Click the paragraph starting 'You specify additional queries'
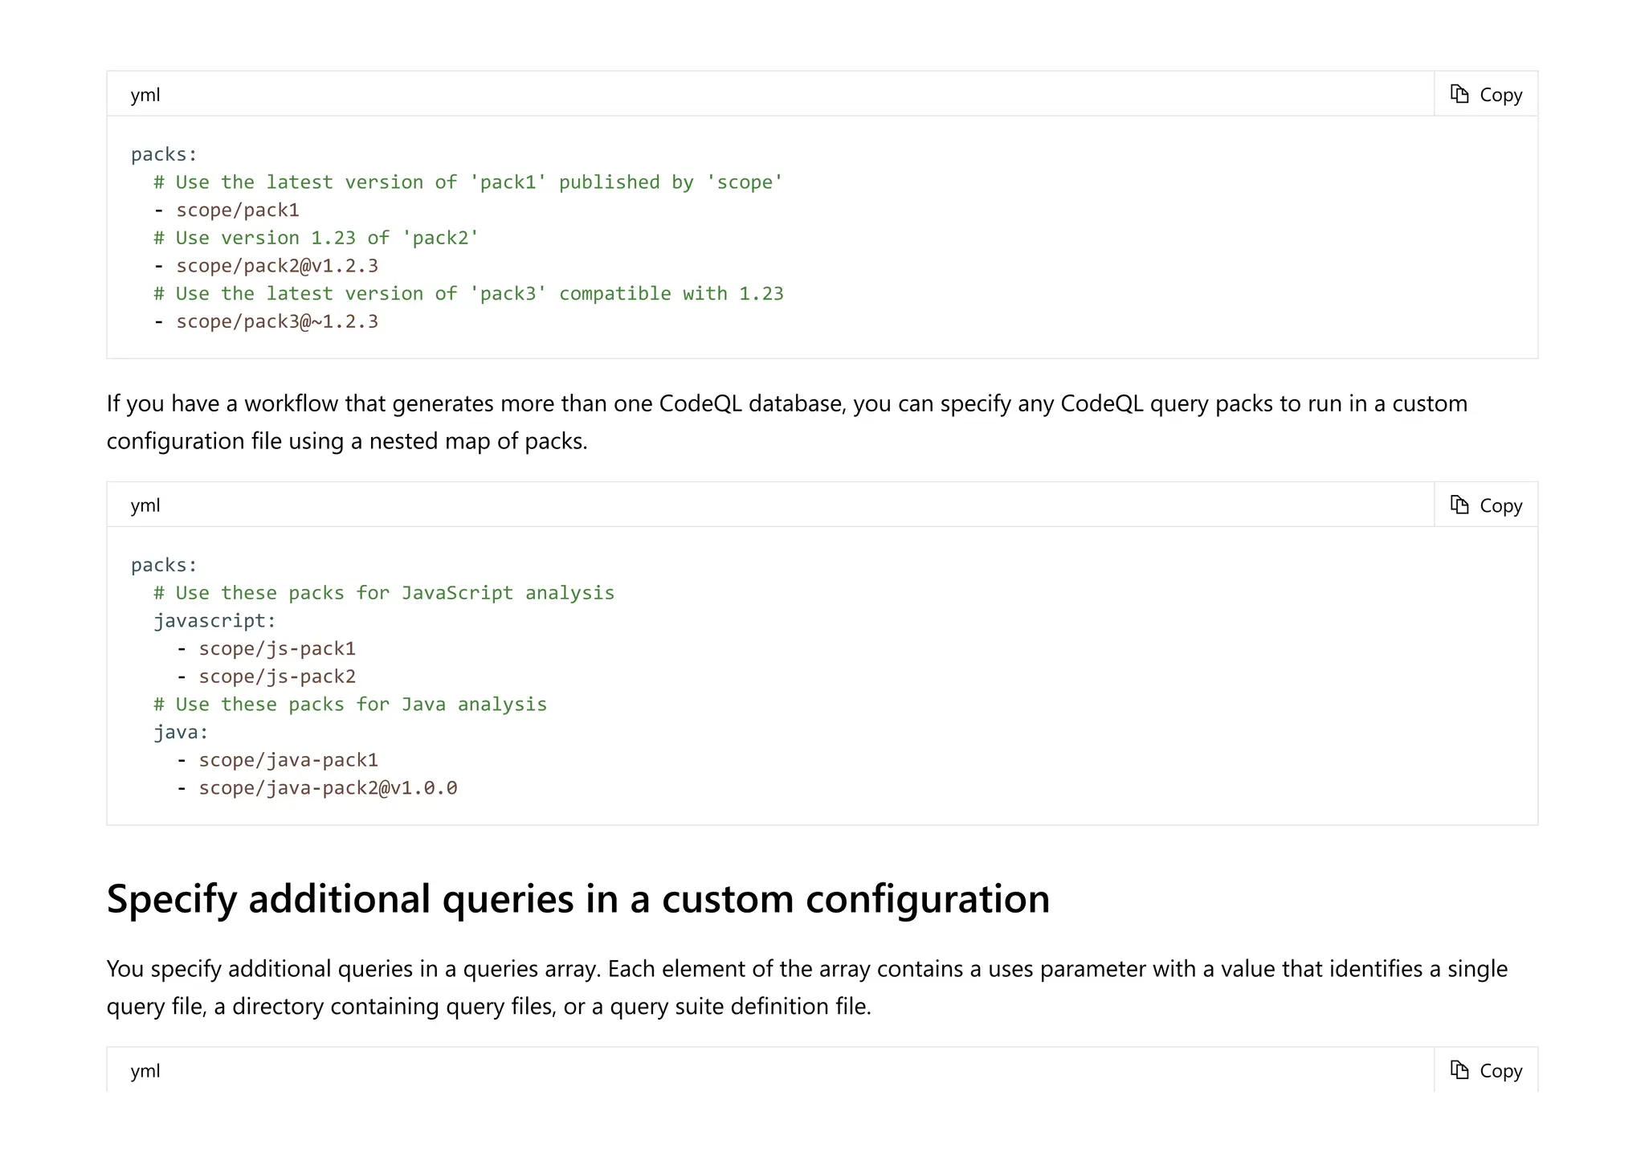This screenshot has height=1165, width=1645. point(807,987)
